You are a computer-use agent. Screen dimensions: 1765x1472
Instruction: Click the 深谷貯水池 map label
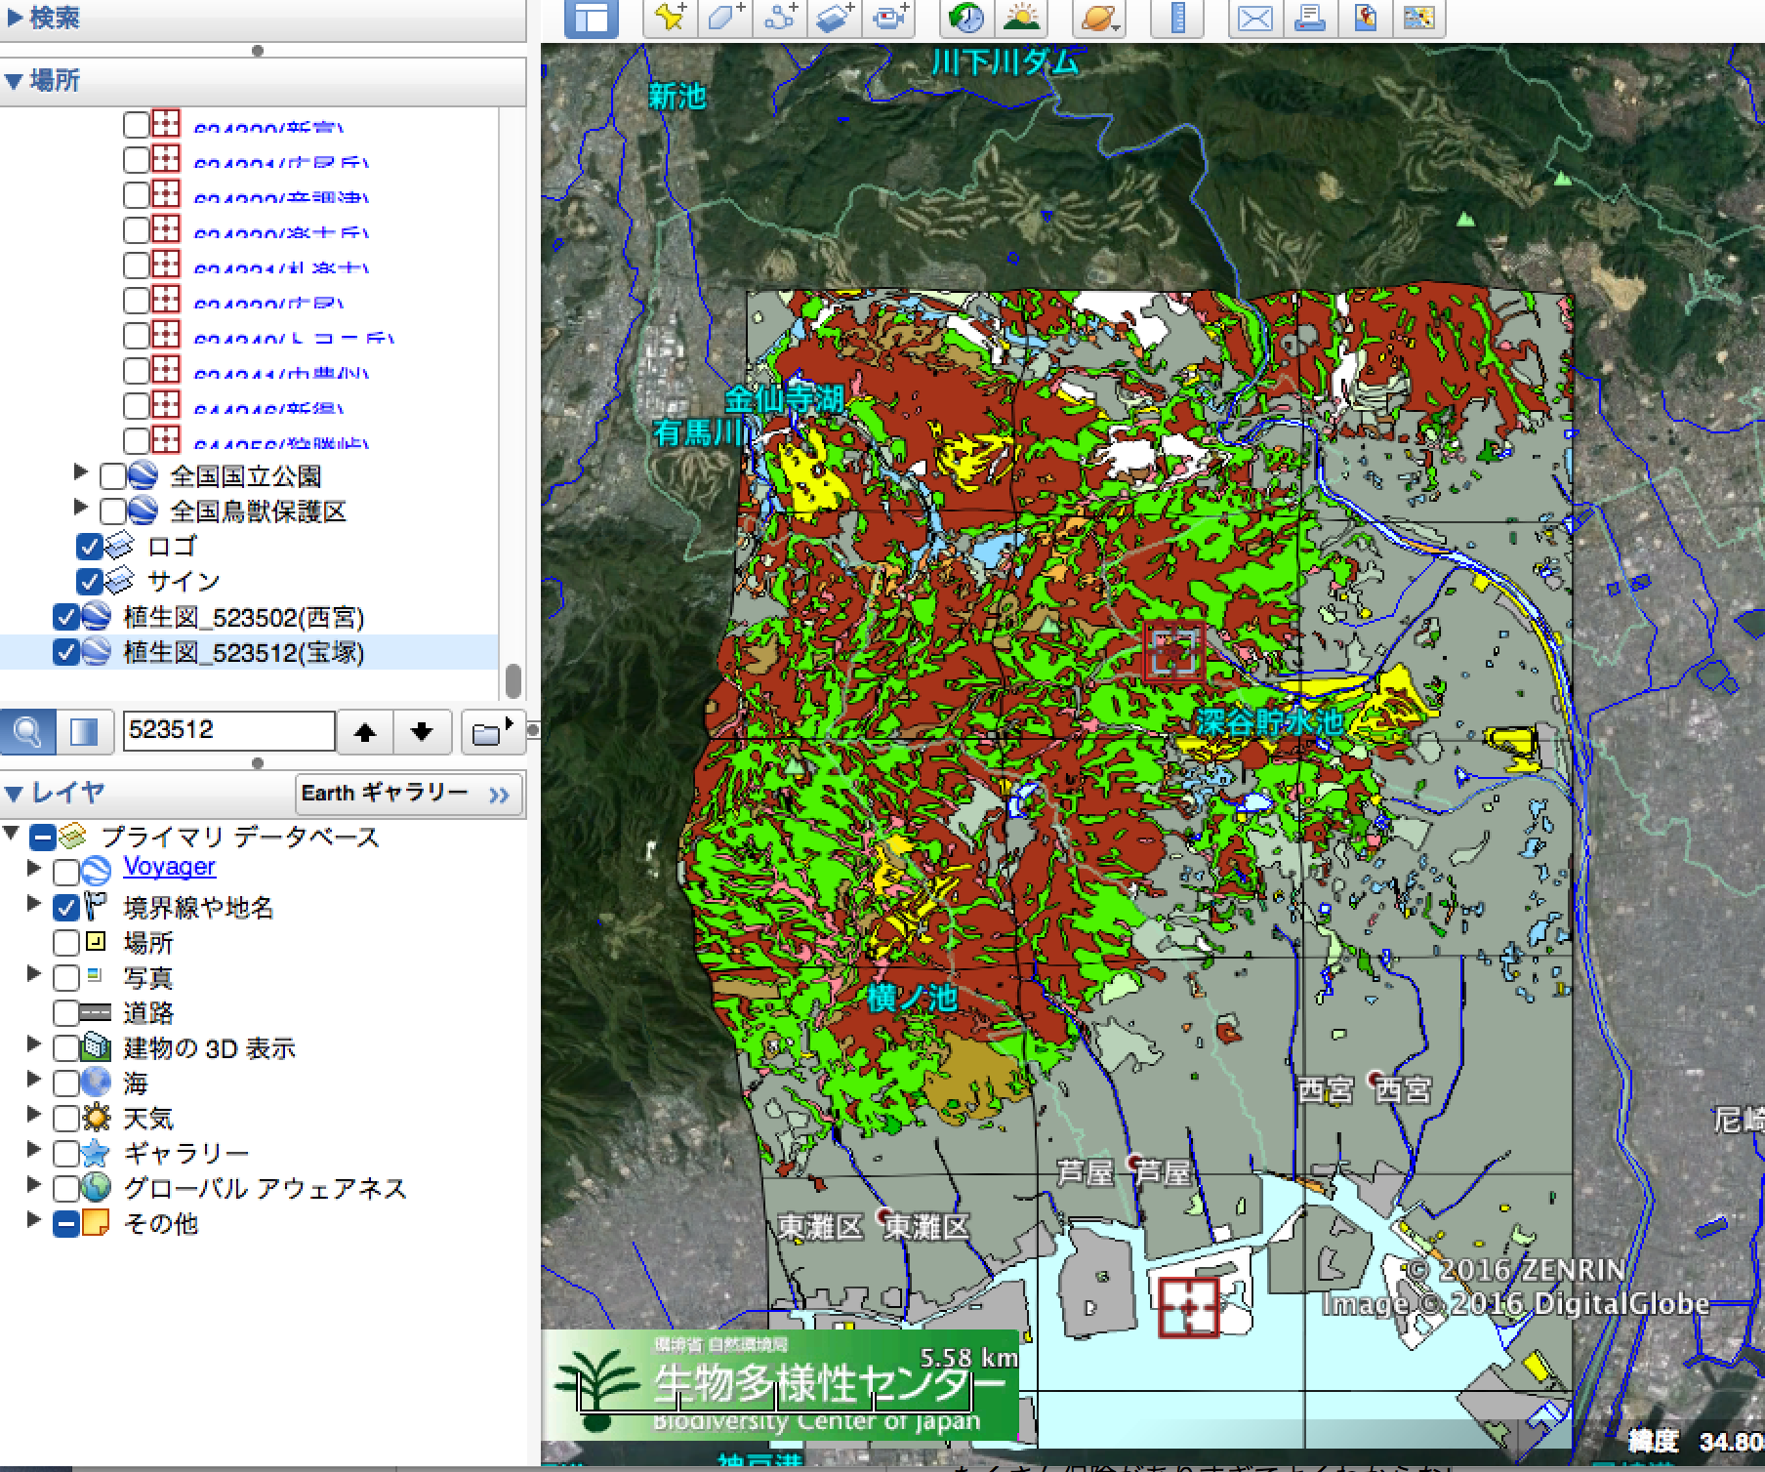tap(1270, 722)
